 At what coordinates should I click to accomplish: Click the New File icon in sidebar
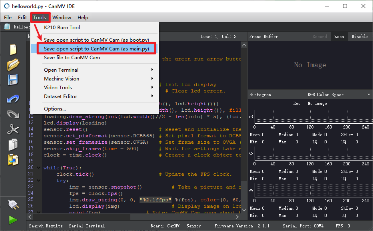click(x=13, y=50)
